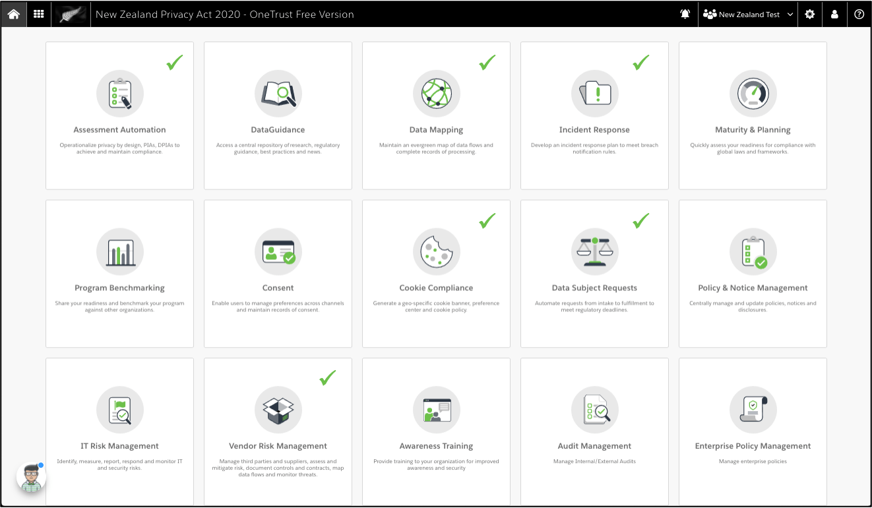Click the 'Manage Internal/External Audits' description
The image size is (872, 508).
pyautogui.click(x=595, y=462)
